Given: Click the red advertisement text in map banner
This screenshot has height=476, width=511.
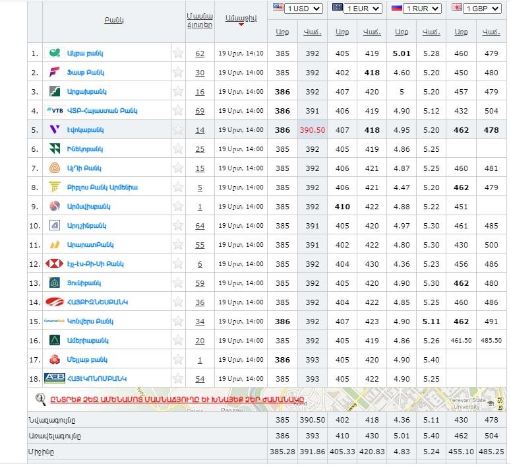Looking at the screenshot, I should (178, 398).
